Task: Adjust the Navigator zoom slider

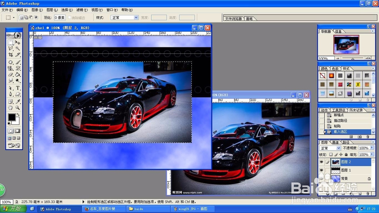Action: [352, 58]
